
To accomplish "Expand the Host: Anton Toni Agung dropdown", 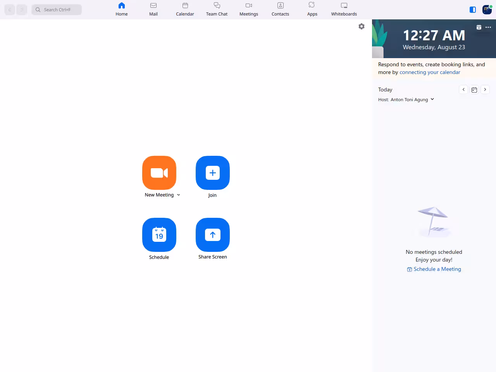I will tap(406, 100).
